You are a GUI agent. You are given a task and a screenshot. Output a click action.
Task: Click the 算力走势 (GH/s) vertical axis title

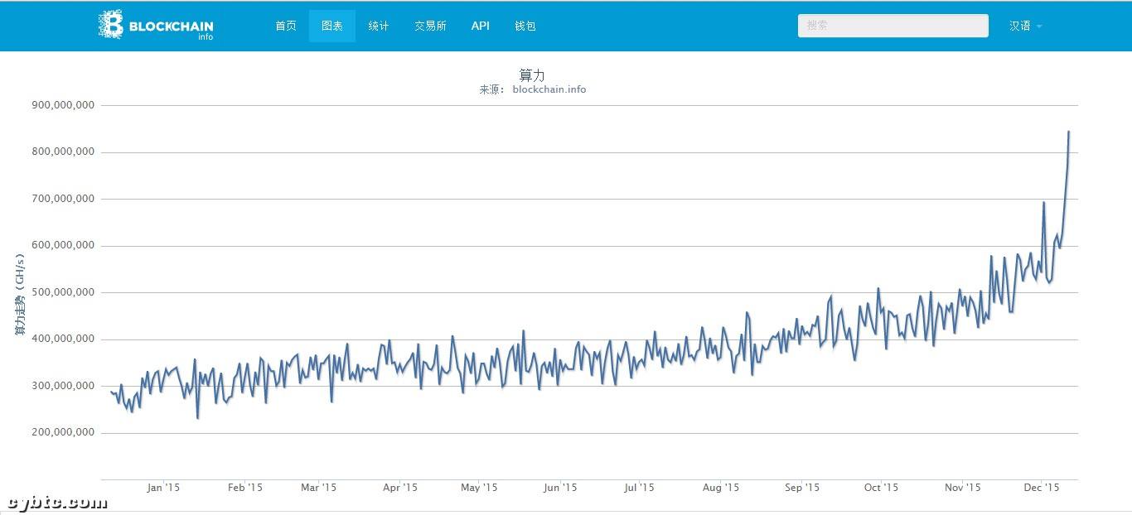[19, 292]
